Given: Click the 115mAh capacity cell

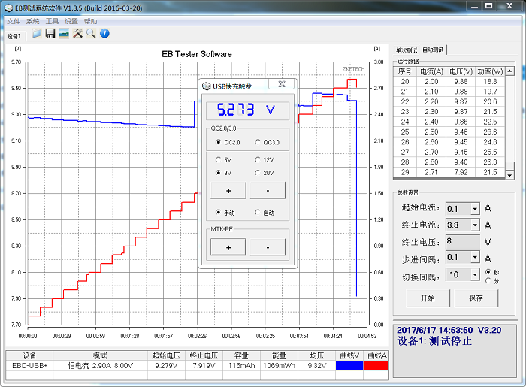Looking at the screenshot, I should 241,365.
